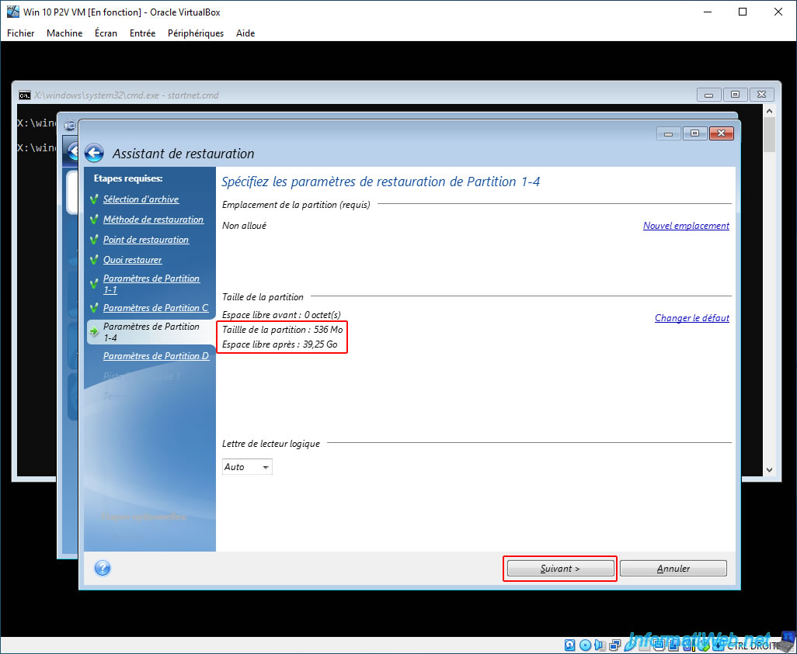The height and width of the screenshot is (654, 797).
Task: Select the Paramètres de Partition C step
Action: click(155, 308)
